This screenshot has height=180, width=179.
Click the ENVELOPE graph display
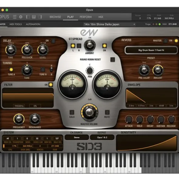pos(152,96)
